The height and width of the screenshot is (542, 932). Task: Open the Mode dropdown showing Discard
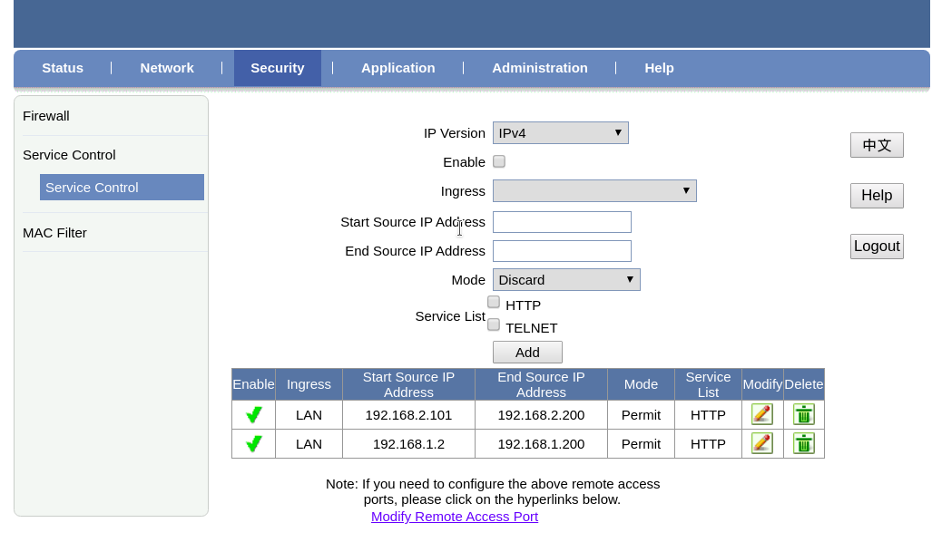566,279
